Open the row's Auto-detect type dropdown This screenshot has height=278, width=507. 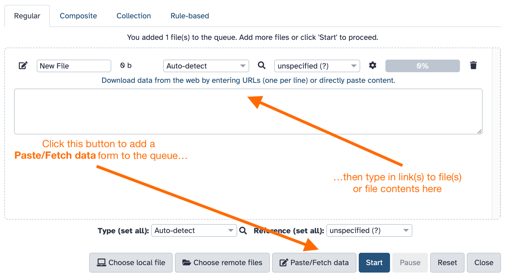click(206, 66)
